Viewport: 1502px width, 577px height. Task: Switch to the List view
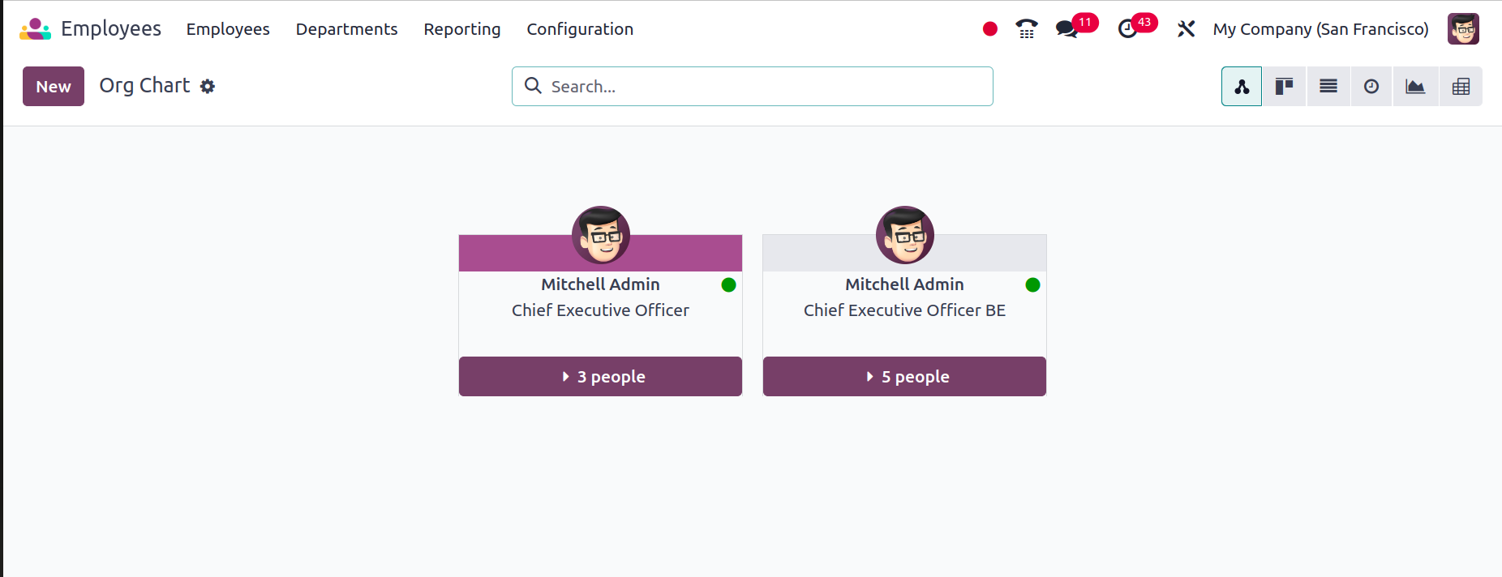point(1328,87)
